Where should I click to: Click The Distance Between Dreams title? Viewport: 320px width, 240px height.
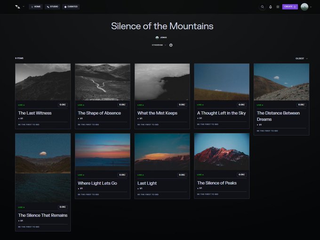click(x=278, y=116)
